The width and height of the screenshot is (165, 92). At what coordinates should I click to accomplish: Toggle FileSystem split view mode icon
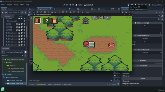coord(26,52)
